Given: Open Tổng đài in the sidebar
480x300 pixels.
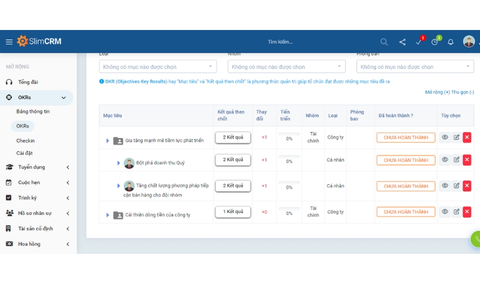Looking at the screenshot, I should (x=28, y=82).
